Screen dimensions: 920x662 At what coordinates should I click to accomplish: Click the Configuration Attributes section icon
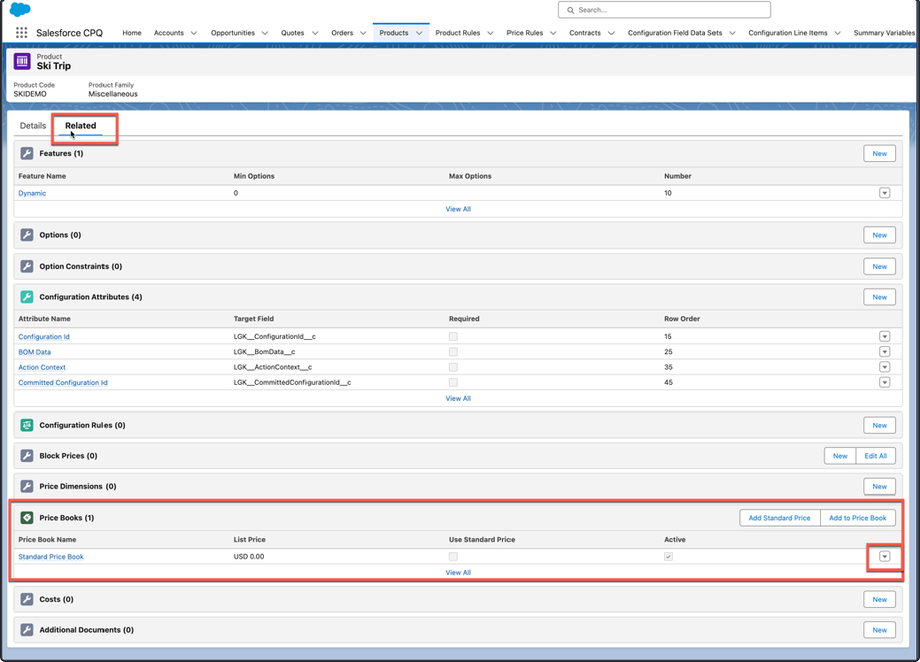pos(27,296)
